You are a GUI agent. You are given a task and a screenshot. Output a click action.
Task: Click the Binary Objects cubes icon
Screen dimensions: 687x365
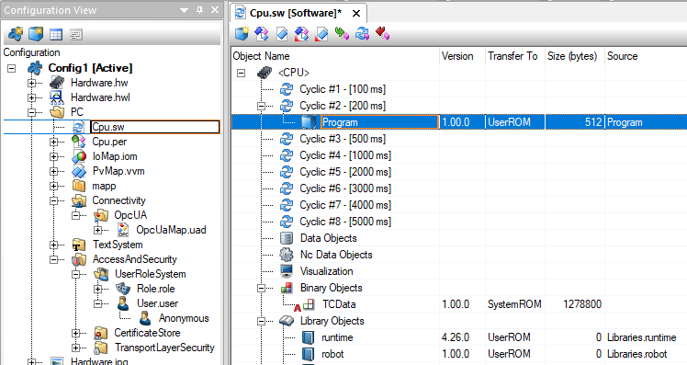click(x=287, y=288)
